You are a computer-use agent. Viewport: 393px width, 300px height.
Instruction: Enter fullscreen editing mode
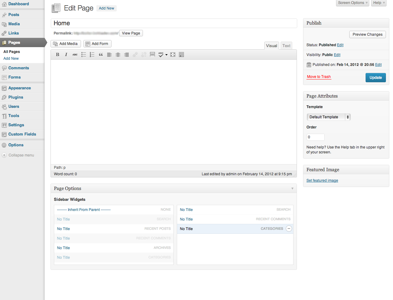pos(173,55)
